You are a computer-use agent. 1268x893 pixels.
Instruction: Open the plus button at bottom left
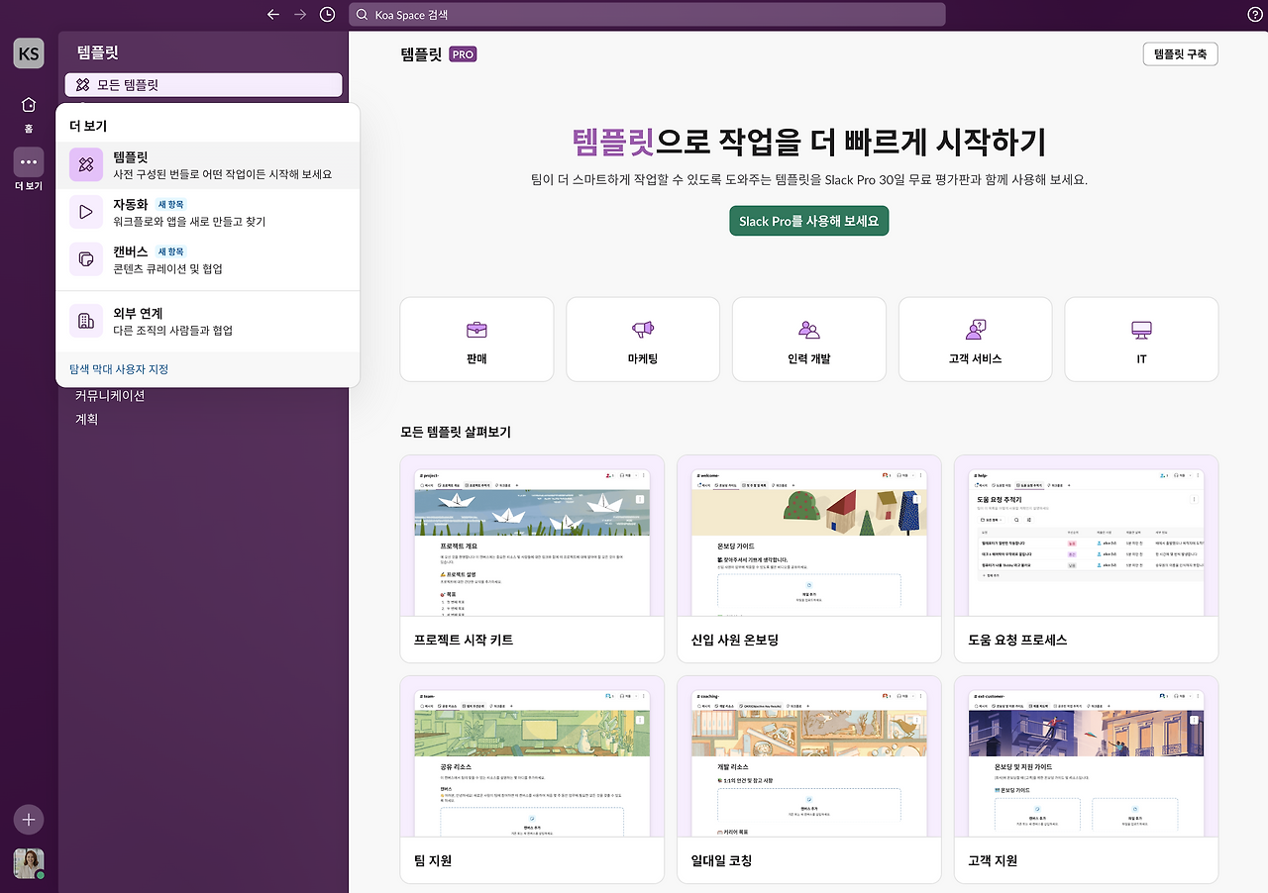point(28,820)
